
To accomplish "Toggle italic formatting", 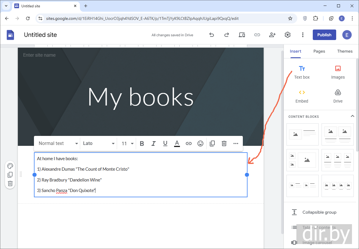I will [154, 143].
